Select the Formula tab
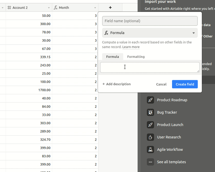The image size is (215, 172). [x=113, y=56]
